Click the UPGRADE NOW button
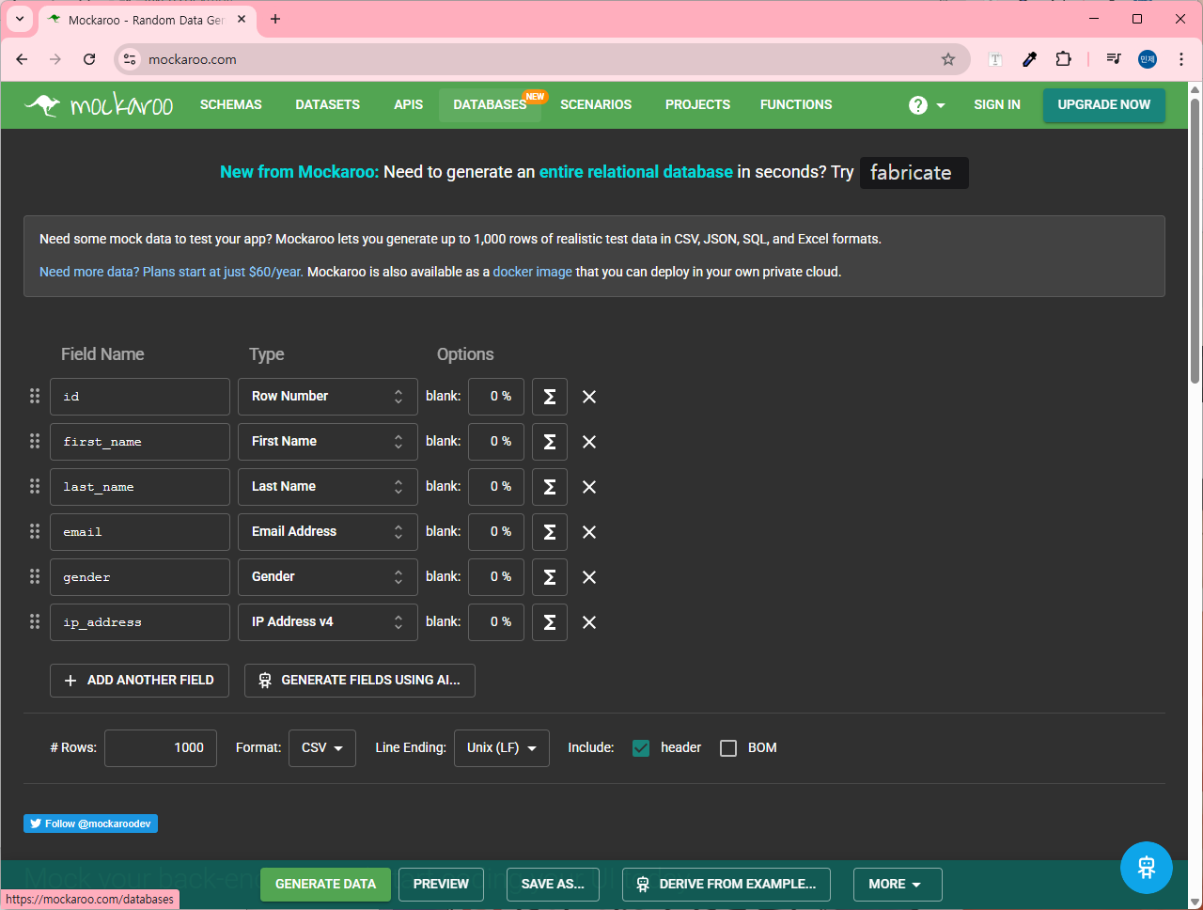Screen dimensions: 1203x910 (x=1104, y=105)
